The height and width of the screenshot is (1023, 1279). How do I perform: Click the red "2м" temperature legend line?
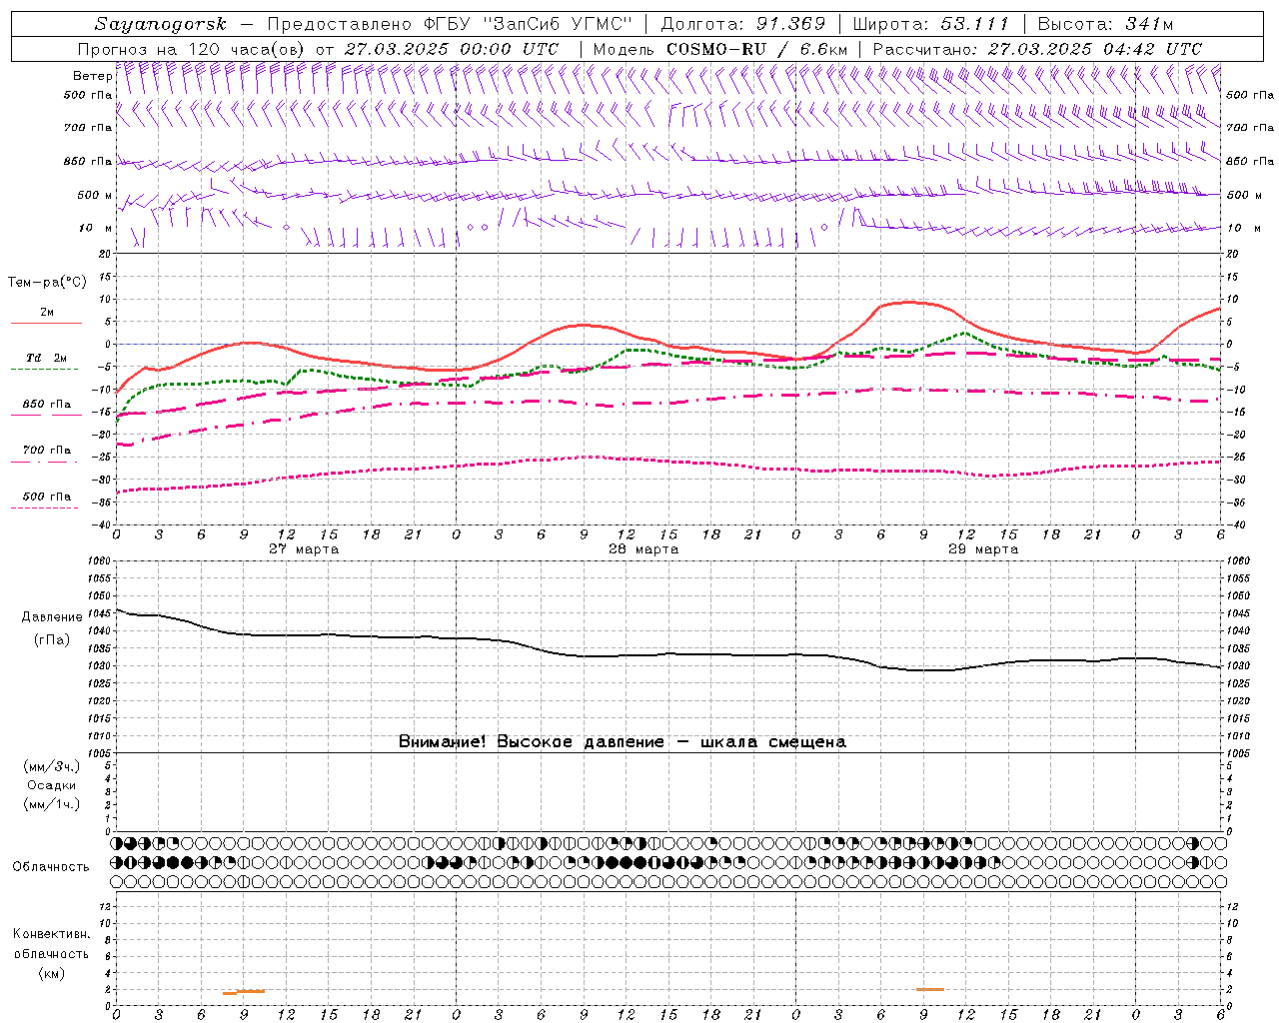click(x=46, y=323)
